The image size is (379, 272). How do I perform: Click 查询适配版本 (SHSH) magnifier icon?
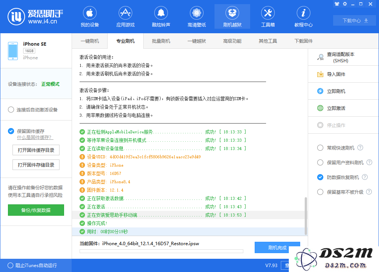tap(320, 57)
